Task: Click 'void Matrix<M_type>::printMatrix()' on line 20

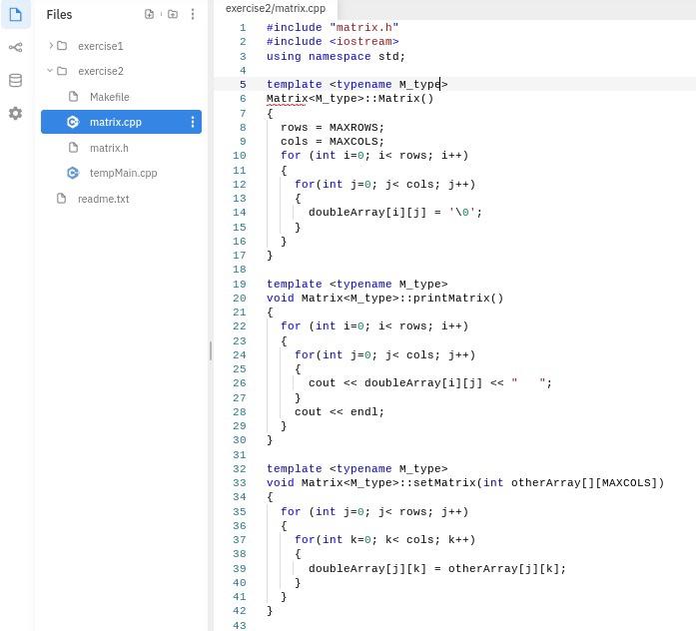Action: tap(384, 298)
